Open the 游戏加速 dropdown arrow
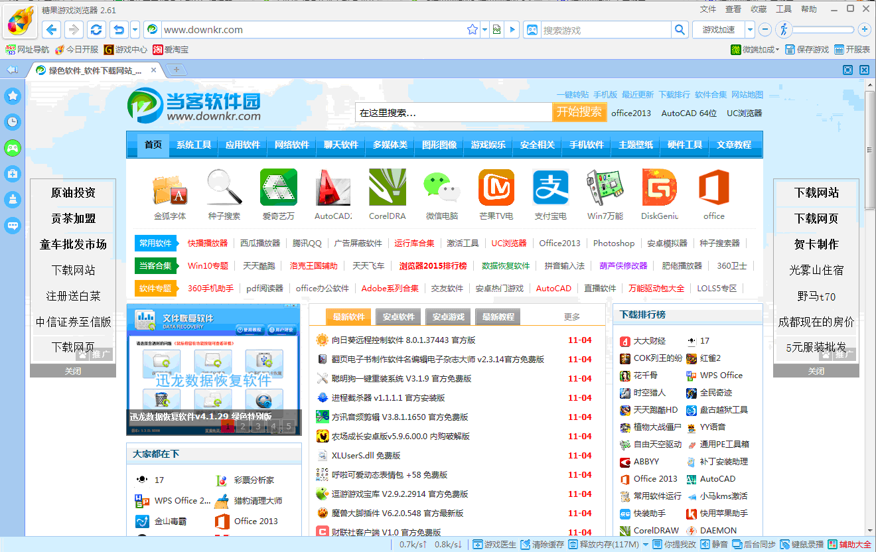 tap(750, 30)
